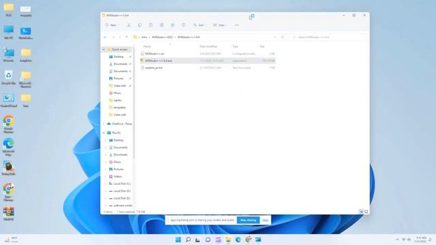Expand Videos under This PC
Image resolution: width=436 pixels, height=245 pixels.
click(x=106, y=176)
